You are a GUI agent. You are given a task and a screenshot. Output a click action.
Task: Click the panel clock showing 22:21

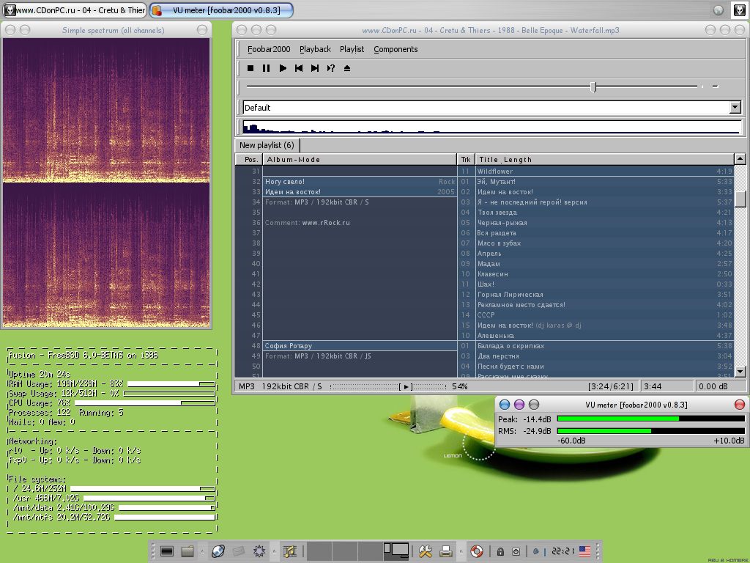click(562, 551)
